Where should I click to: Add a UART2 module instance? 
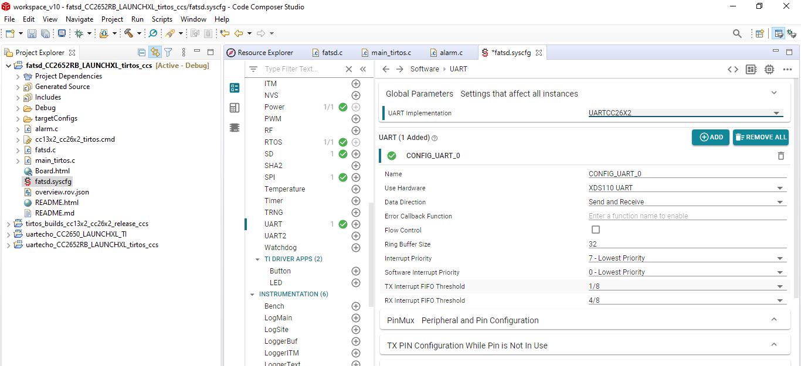355,236
